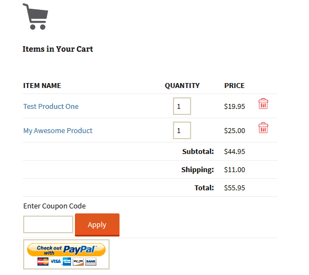Click the Items in Your Cart heading
Image resolution: width=309 pixels, height=275 pixels.
(57, 49)
